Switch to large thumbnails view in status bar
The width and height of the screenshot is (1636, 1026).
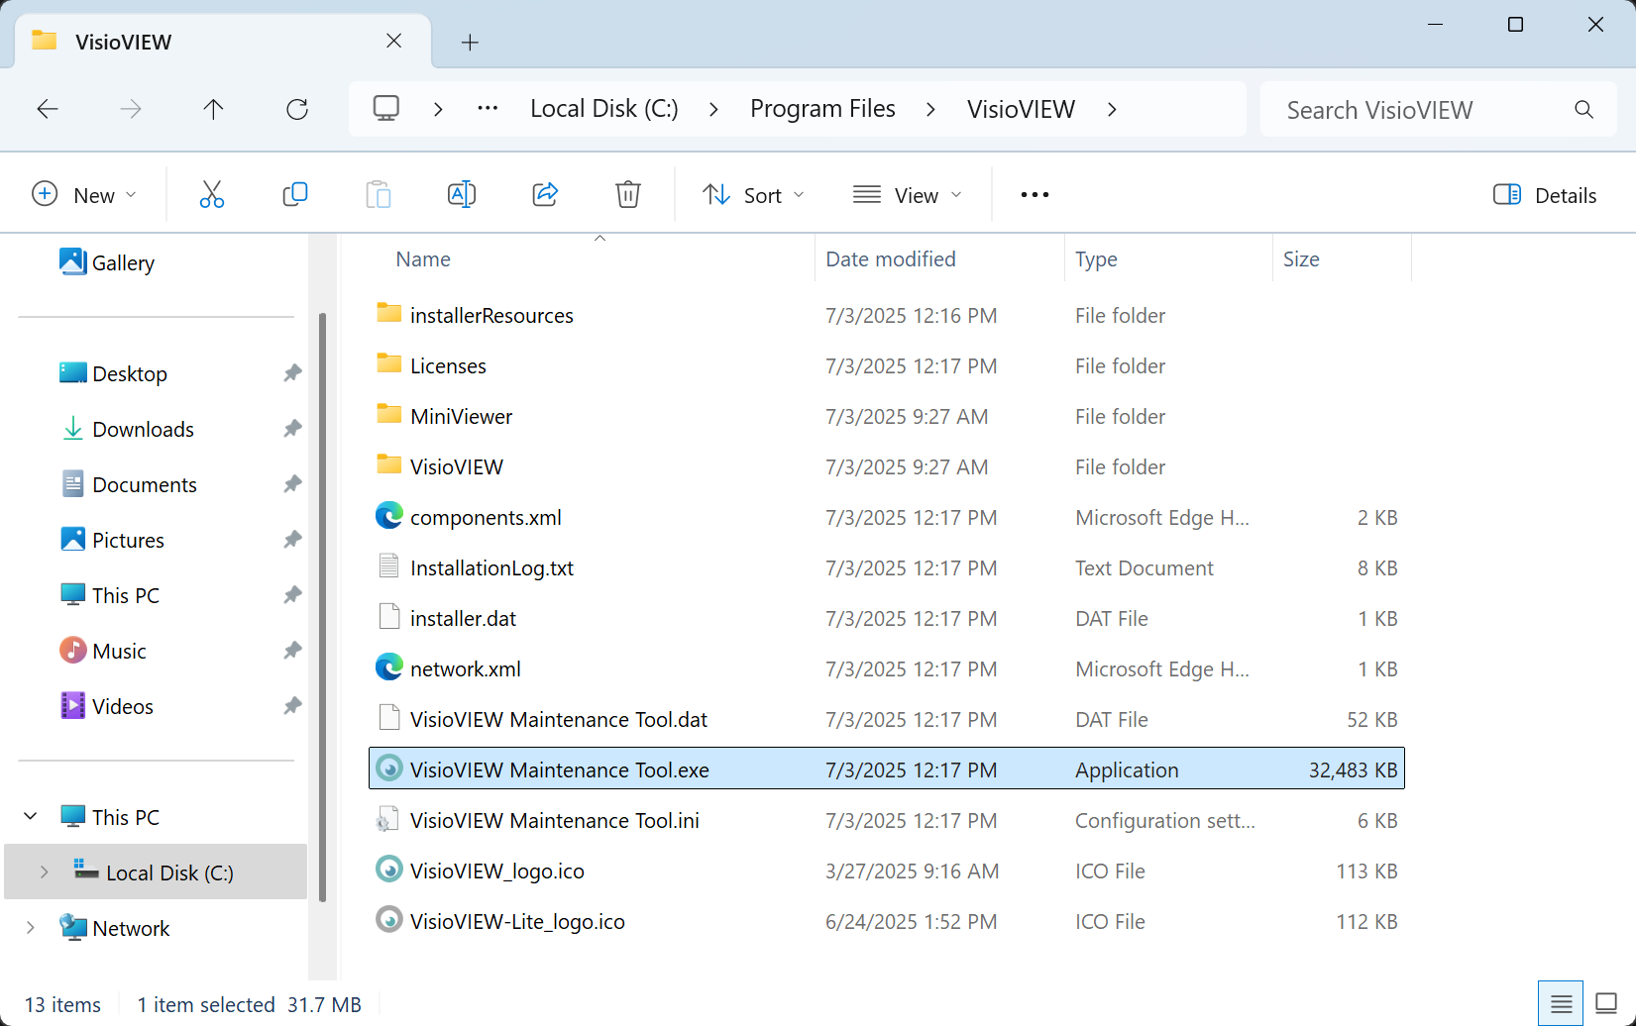click(x=1606, y=1004)
